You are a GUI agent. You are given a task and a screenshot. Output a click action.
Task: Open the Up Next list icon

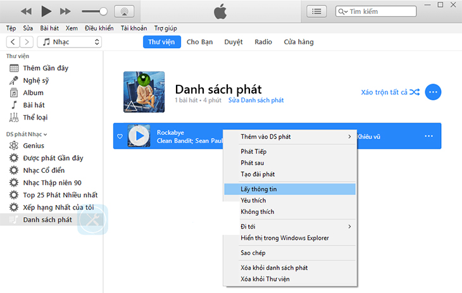(x=316, y=11)
